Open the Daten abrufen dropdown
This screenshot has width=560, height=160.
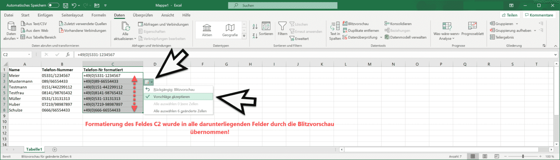click(11, 31)
